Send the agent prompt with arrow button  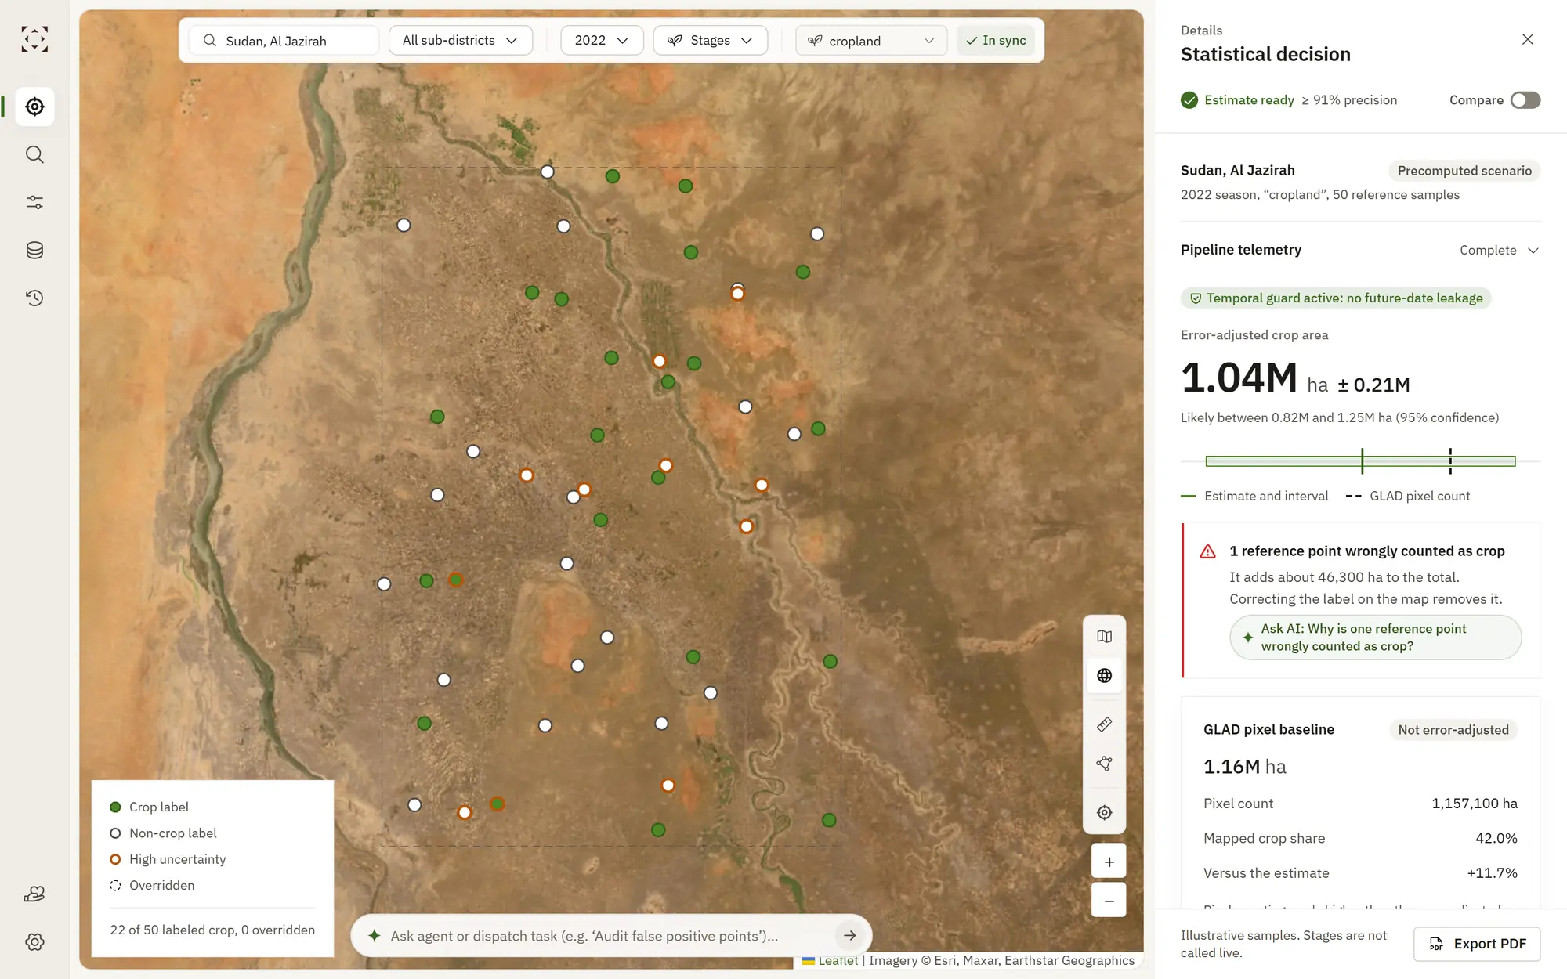pos(849,935)
